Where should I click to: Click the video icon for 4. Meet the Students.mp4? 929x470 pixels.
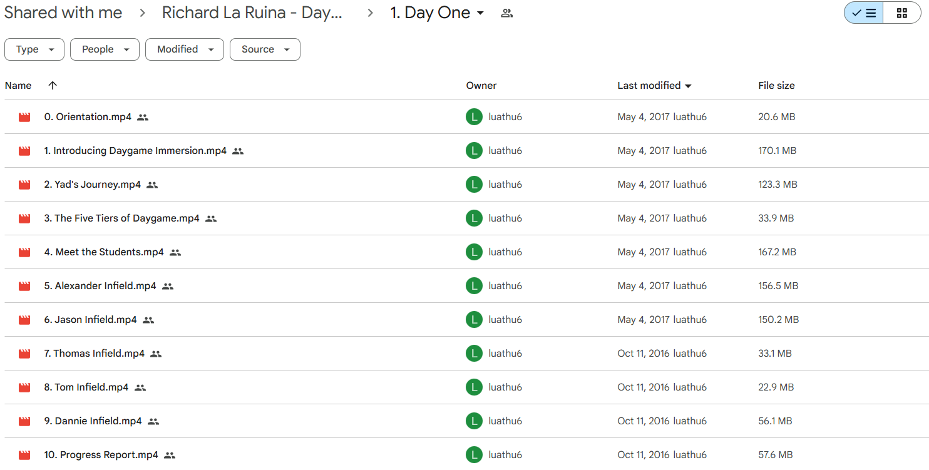(x=24, y=252)
